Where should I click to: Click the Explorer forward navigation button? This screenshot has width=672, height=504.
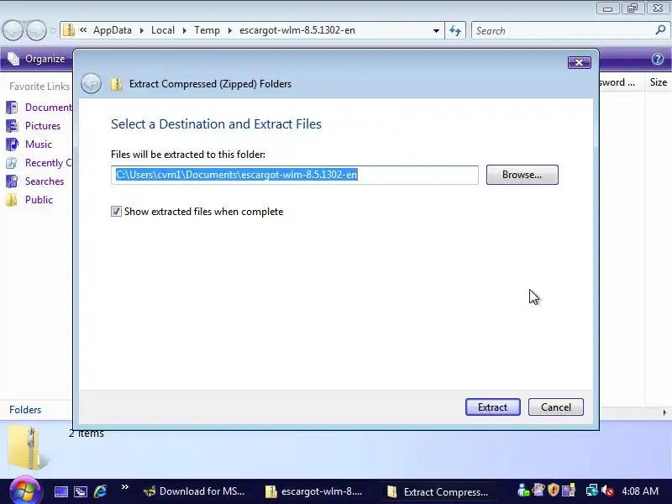coord(36,30)
